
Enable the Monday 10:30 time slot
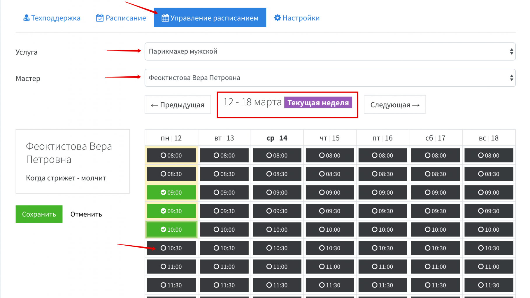[x=171, y=248]
